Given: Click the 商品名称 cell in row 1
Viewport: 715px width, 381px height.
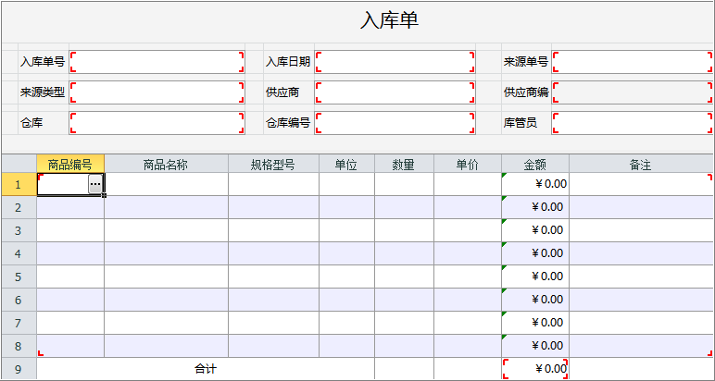Looking at the screenshot, I should pyautogui.click(x=166, y=184).
